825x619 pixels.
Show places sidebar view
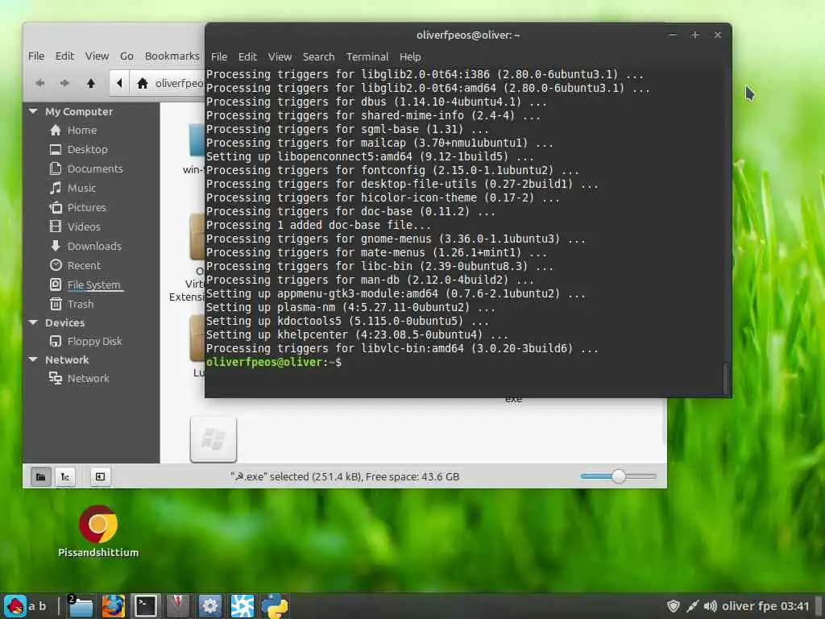(40, 477)
